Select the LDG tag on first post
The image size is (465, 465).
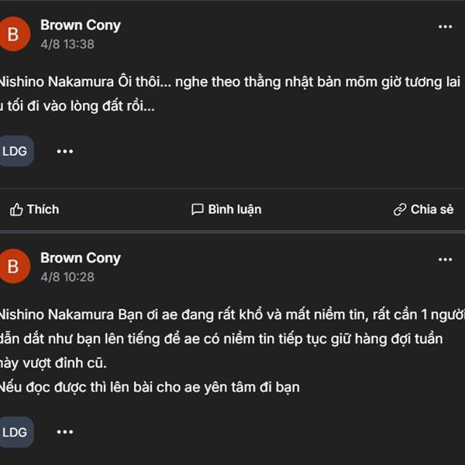15,151
